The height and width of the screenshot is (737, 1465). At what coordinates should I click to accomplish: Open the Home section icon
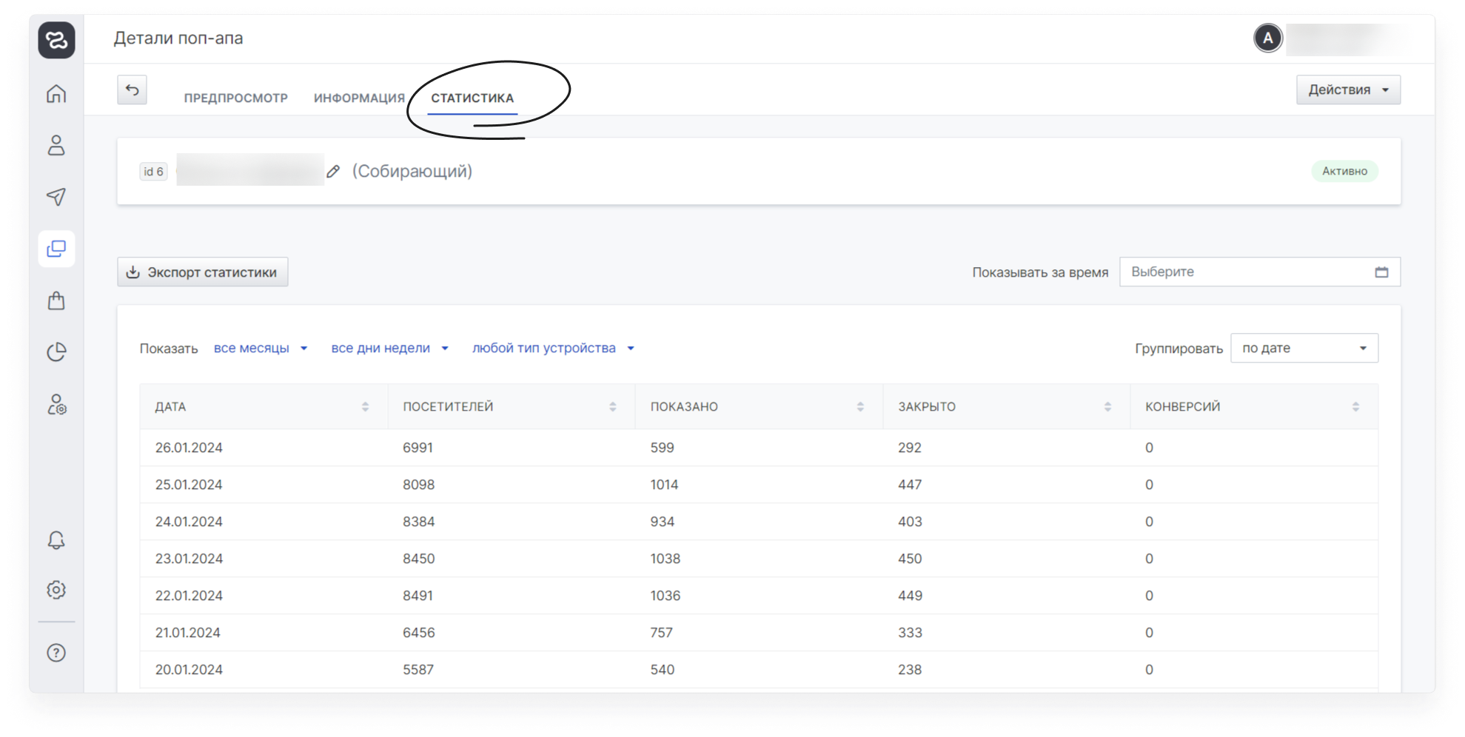pyautogui.click(x=56, y=93)
